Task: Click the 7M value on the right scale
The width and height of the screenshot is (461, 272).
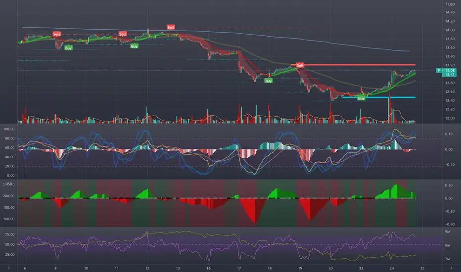Action: (x=448, y=259)
